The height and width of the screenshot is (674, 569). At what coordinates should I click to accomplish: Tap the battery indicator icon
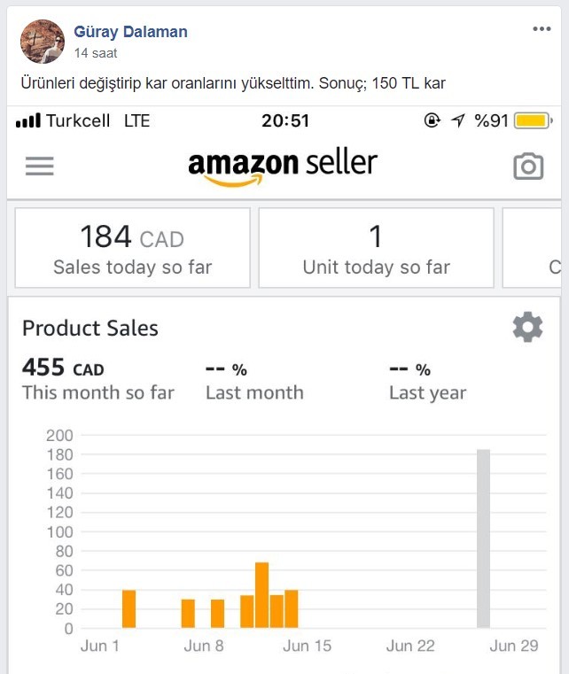click(534, 120)
